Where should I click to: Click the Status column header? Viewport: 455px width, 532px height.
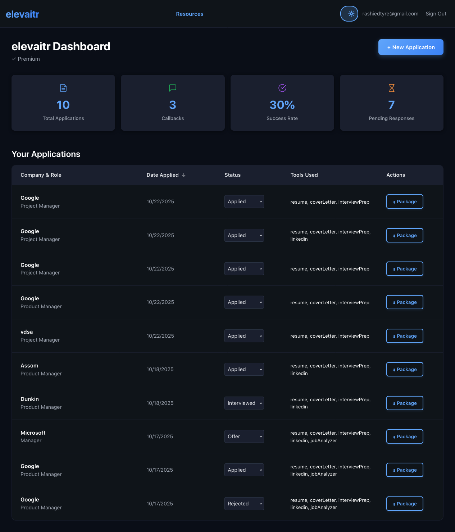(232, 175)
